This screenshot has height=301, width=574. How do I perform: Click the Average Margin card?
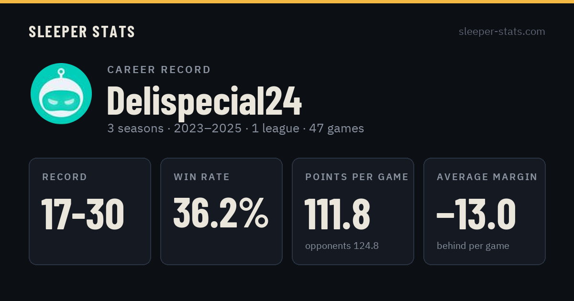pos(485,211)
